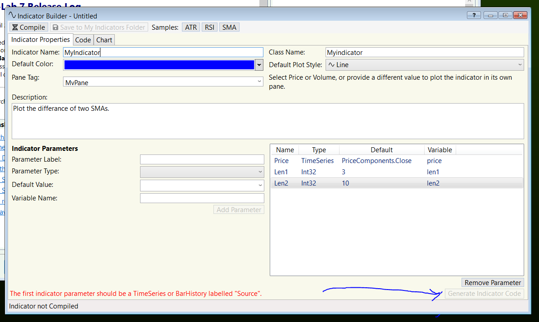The width and height of the screenshot is (539, 322).
Task: Switch to the Code tab
Action: (83, 40)
